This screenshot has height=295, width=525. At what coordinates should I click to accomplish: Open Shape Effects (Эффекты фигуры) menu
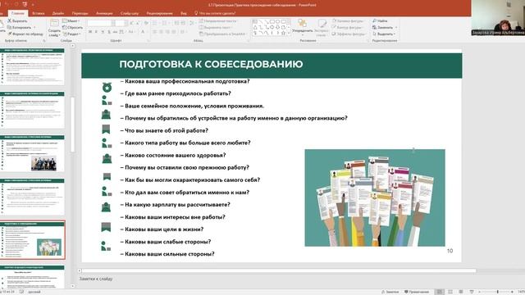point(349,34)
